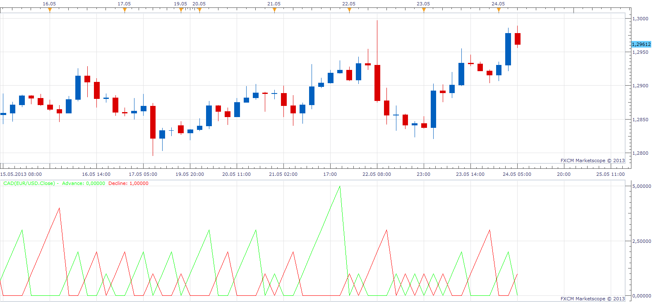Screen dimensions: 655x302
Task: Click the 16.05 day marker on top ruler
Action: [50, 10]
